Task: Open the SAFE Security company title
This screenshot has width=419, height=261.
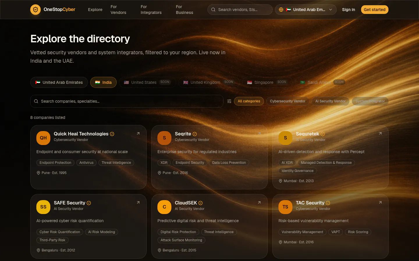Action: pyautogui.click(x=70, y=203)
